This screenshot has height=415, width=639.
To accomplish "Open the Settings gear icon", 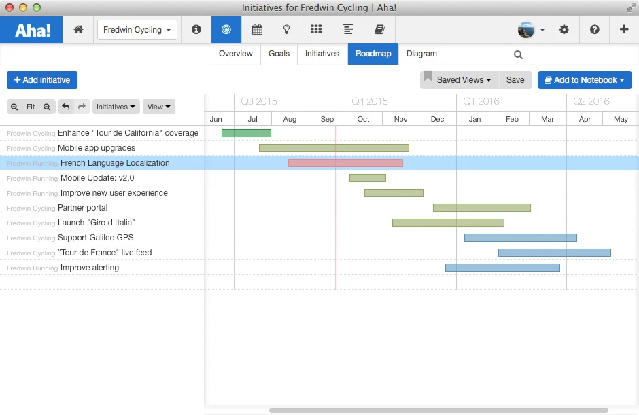I will pos(564,30).
